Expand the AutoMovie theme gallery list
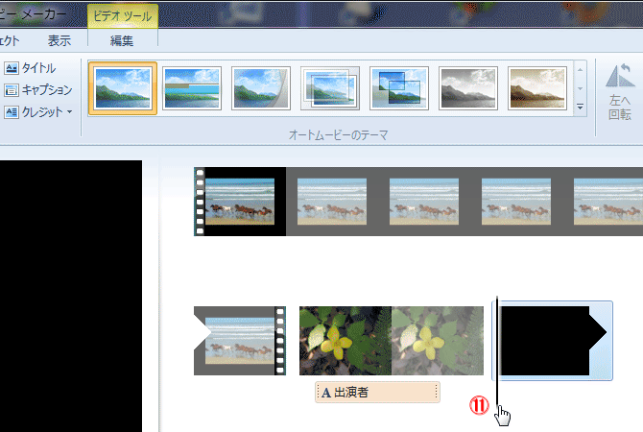Image resolution: width=643 pixels, height=432 pixels. [x=580, y=108]
